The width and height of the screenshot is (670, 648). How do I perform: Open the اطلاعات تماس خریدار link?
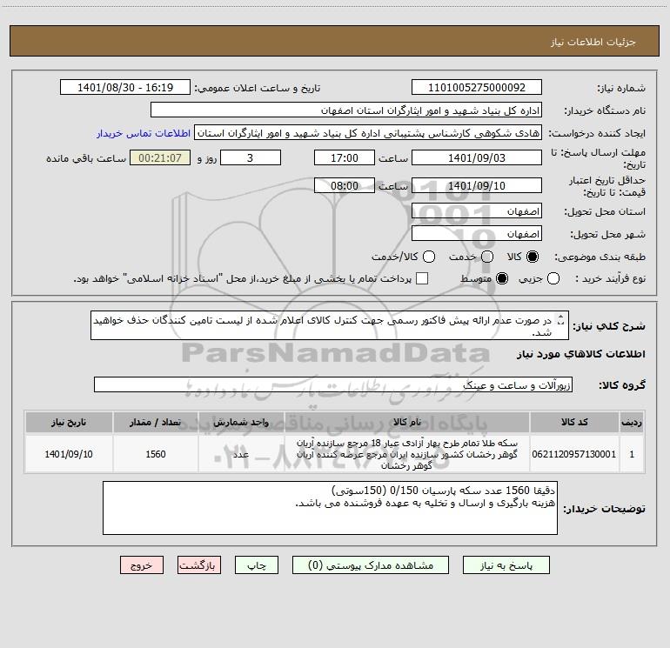coord(144,133)
